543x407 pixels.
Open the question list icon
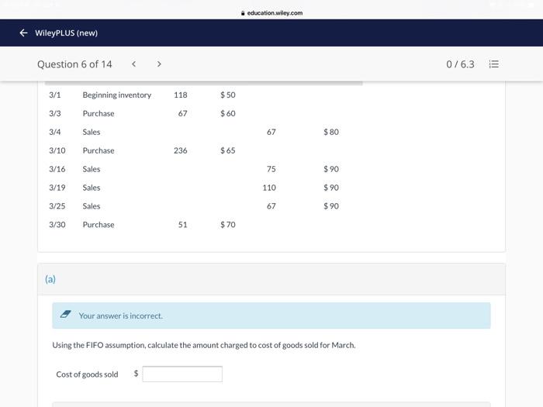(494, 64)
